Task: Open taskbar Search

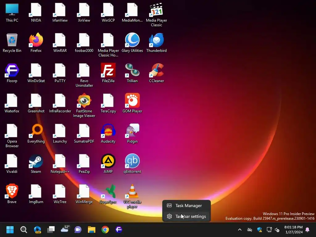Action: [x=23, y=230]
